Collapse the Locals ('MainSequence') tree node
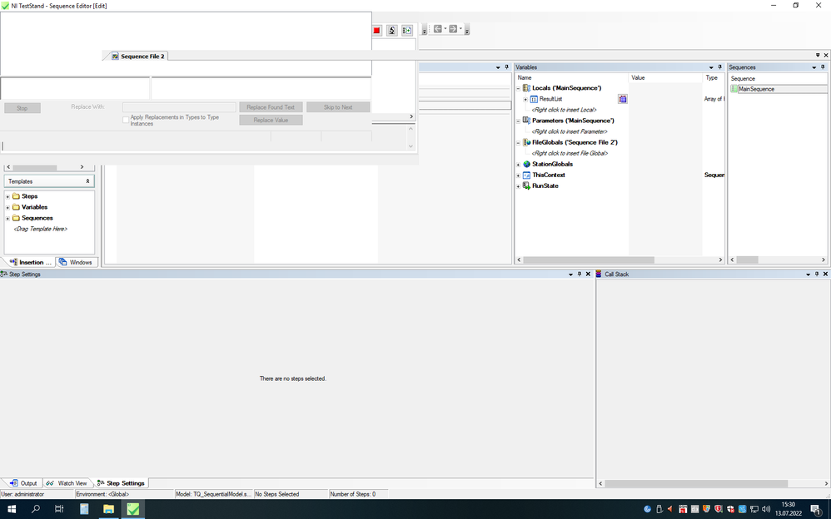This screenshot has height=519, width=831. click(518, 87)
